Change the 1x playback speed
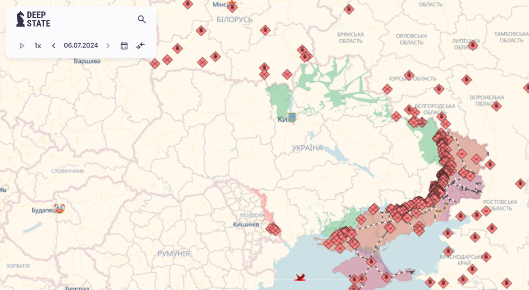 [38, 46]
